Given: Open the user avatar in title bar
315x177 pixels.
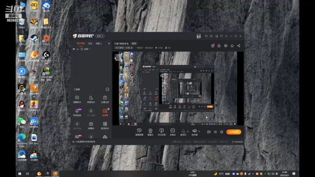Looking at the screenshot, I should click(198, 36).
